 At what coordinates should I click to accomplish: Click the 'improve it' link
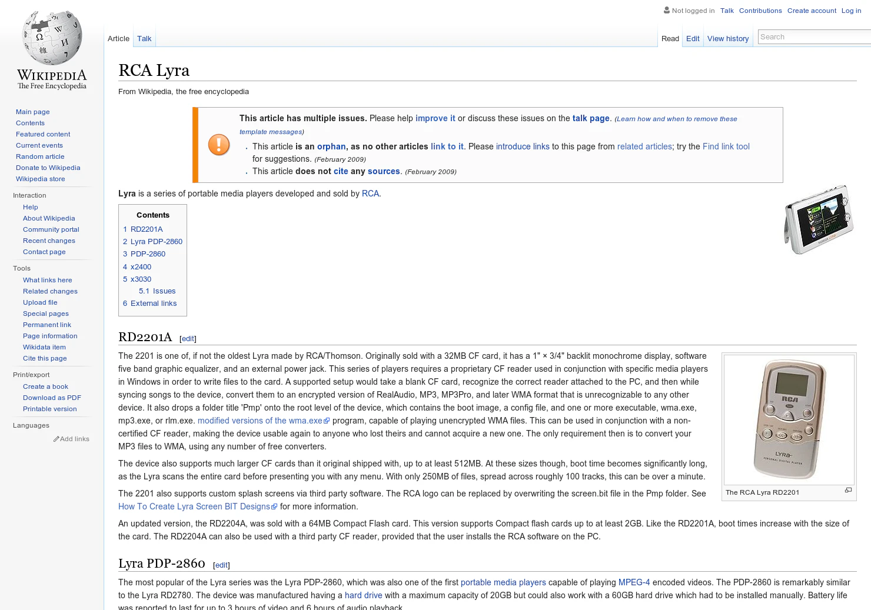click(x=436, y=118)
